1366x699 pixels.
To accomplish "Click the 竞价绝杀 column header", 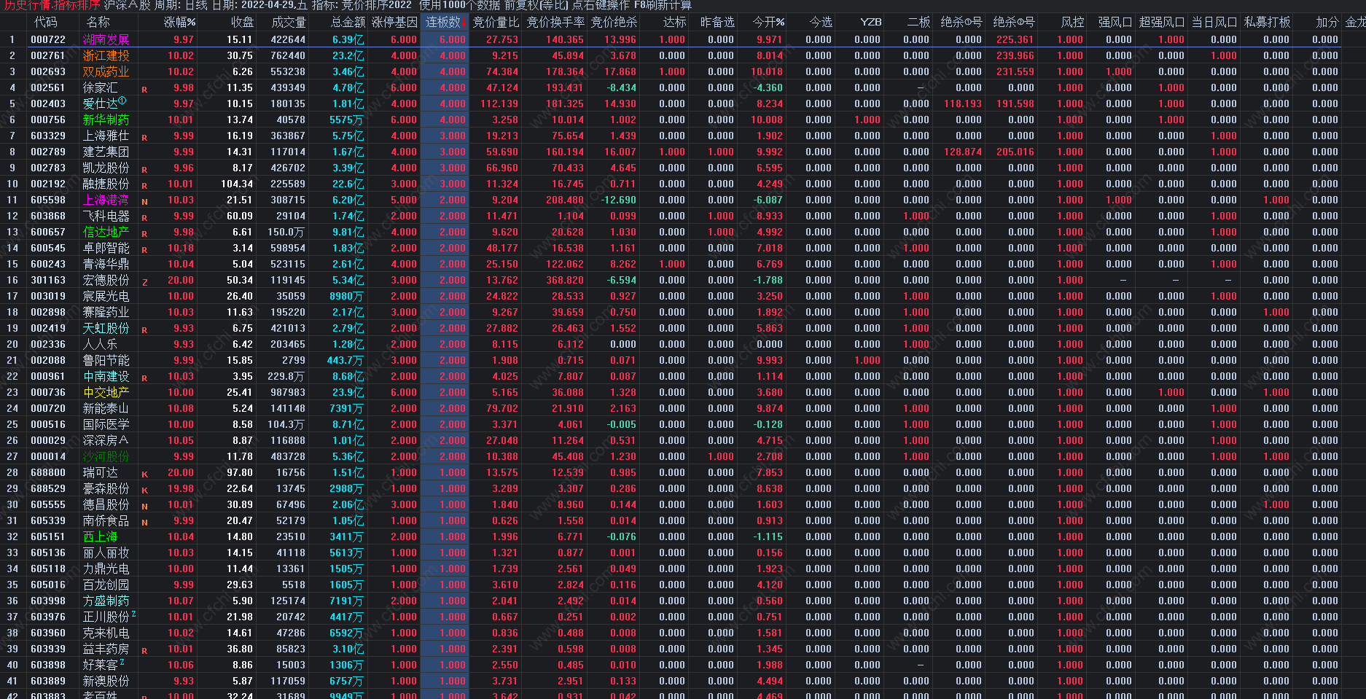I will point(614,22).
